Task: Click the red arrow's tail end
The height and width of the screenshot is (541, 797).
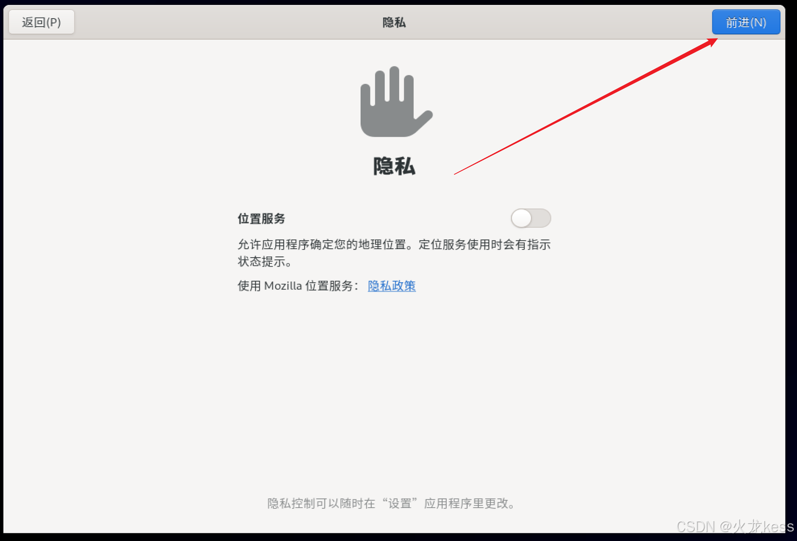Action: (456, 174)
